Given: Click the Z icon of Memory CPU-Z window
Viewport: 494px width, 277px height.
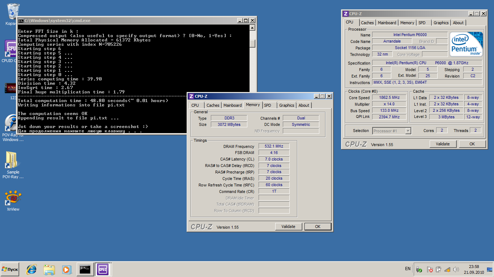Looking at the screenshot, I should coord(191,96).
